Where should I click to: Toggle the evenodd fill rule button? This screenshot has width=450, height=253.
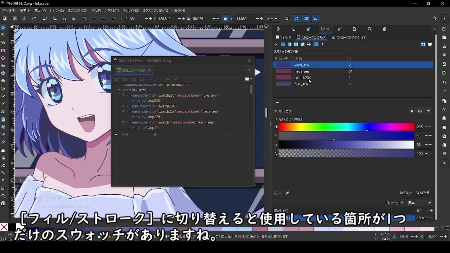[423, 45]
